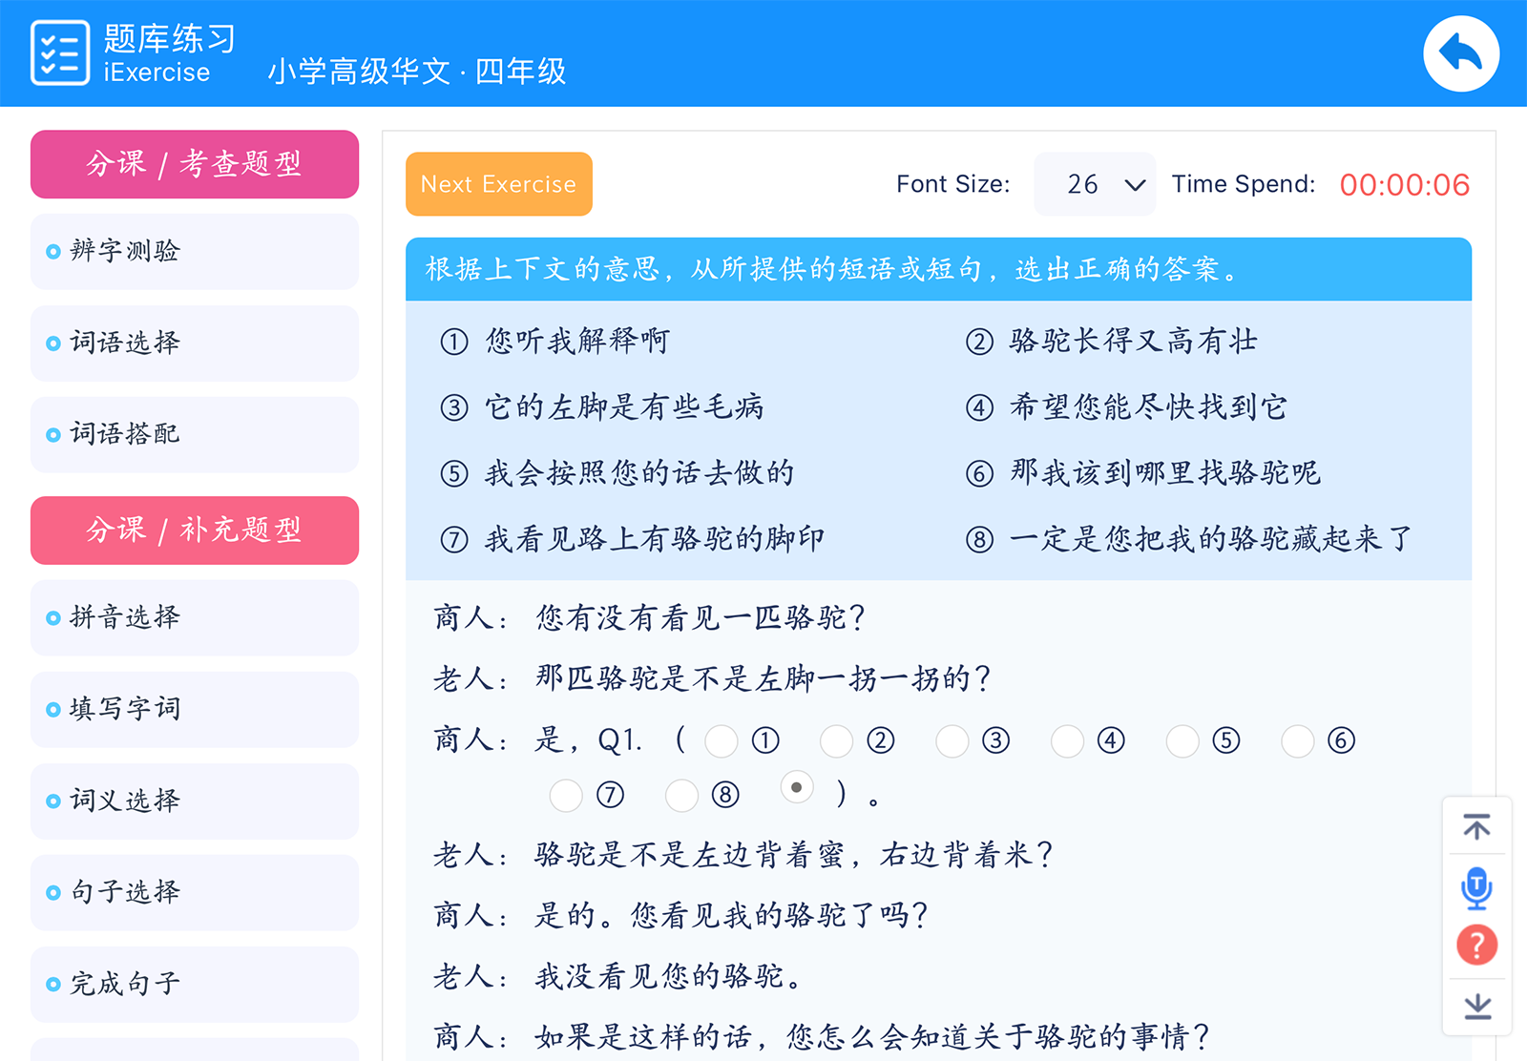
Task: Click 分课 / 考查题型 header button
Action: pos(195,164)
